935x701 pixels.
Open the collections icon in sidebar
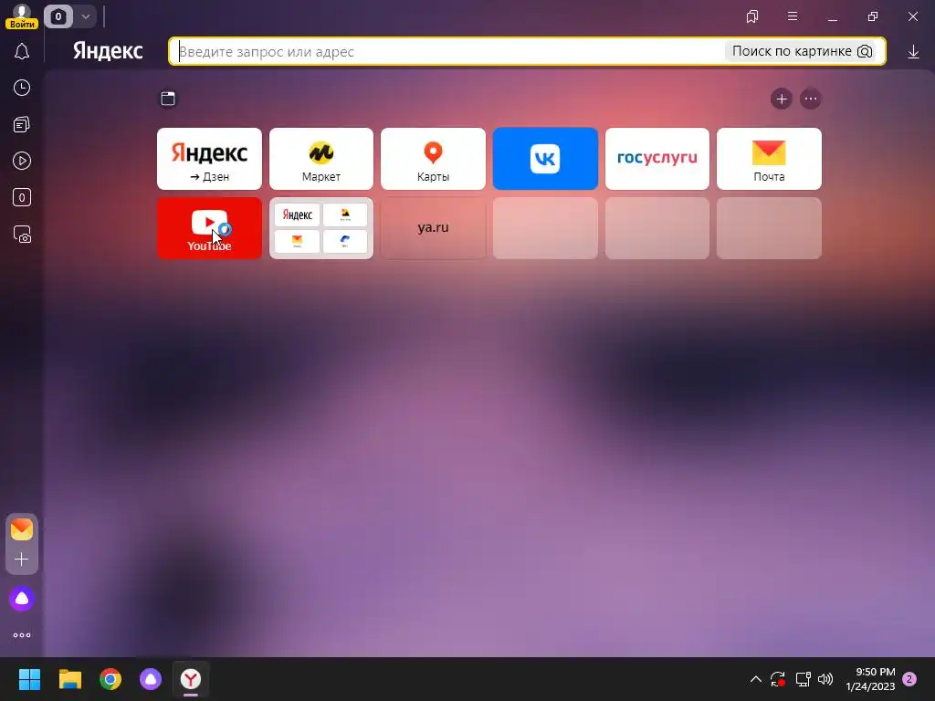[22, 124]
